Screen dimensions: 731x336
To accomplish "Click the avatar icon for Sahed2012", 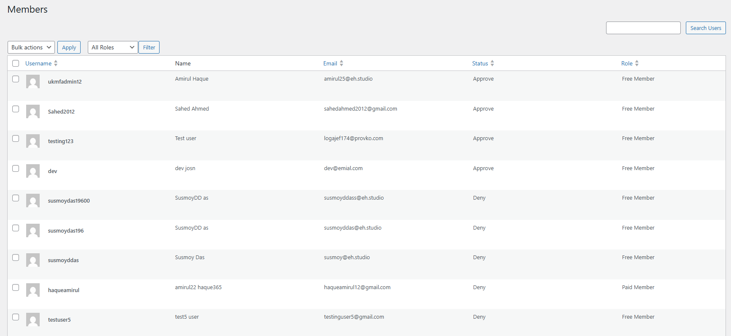I will (33, 111).
